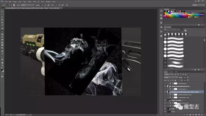
Task: Click the Opacity value in options bar
Action: click(x=42, y=5)
